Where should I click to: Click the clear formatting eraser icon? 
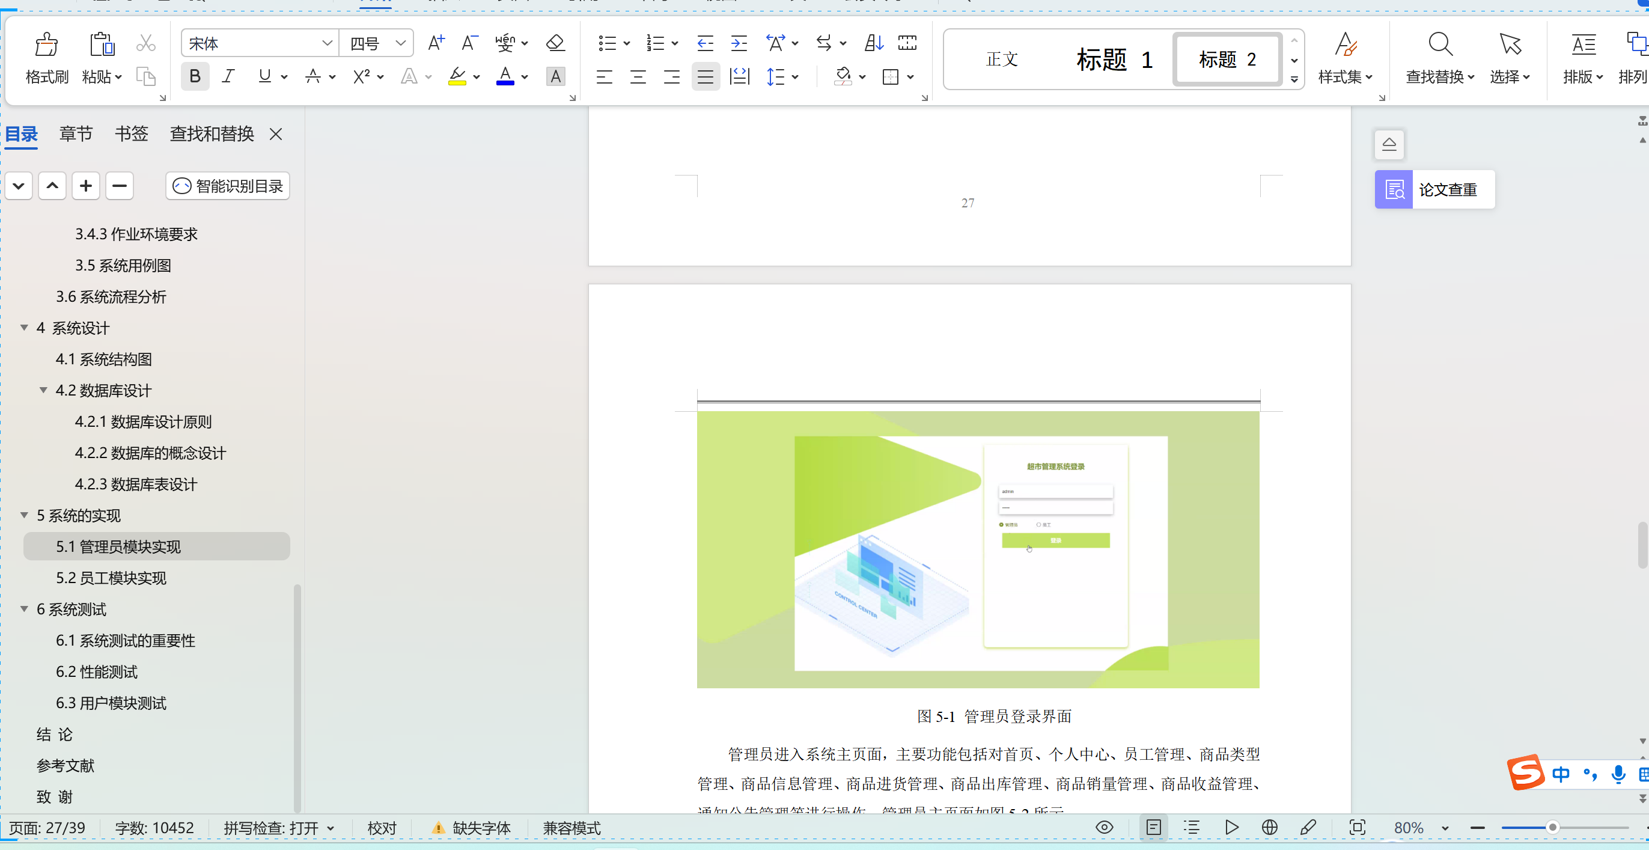[x=555, y=43]
